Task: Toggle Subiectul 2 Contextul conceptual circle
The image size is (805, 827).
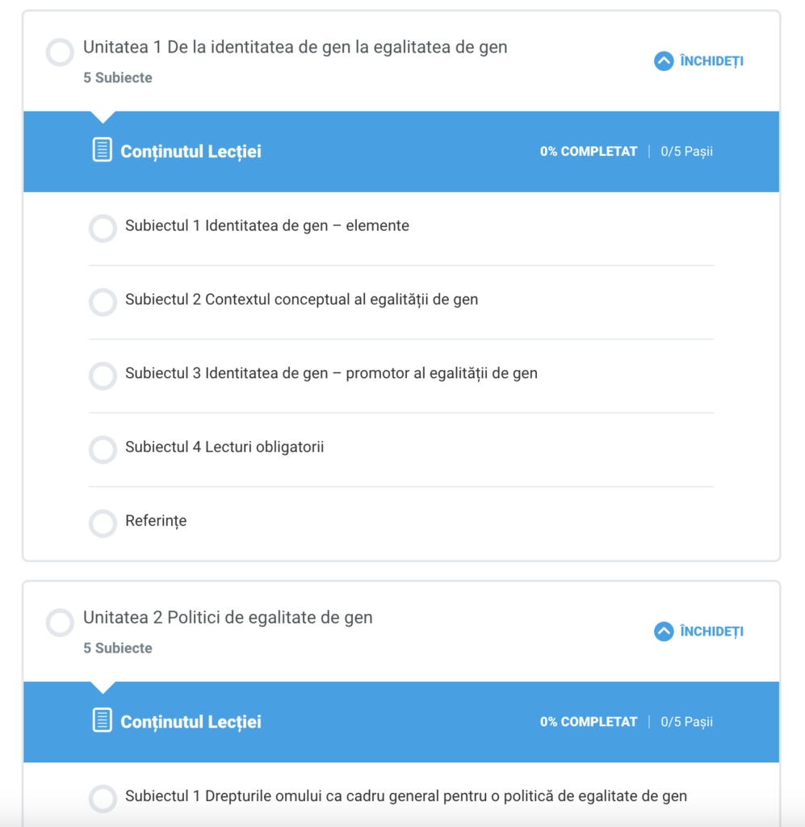Action: (103, 302)
